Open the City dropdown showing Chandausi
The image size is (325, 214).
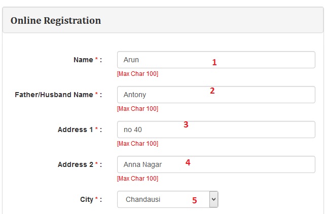click(167, 199)
